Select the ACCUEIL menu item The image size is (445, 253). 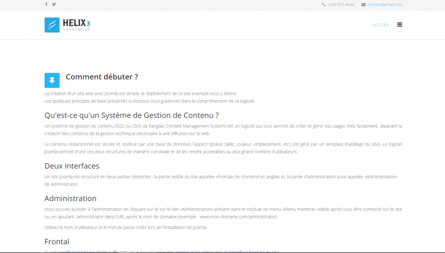(x=381, y=25)
